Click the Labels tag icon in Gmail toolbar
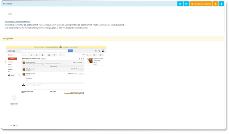This screenshot has width=229, height=134. coord(55,55)
